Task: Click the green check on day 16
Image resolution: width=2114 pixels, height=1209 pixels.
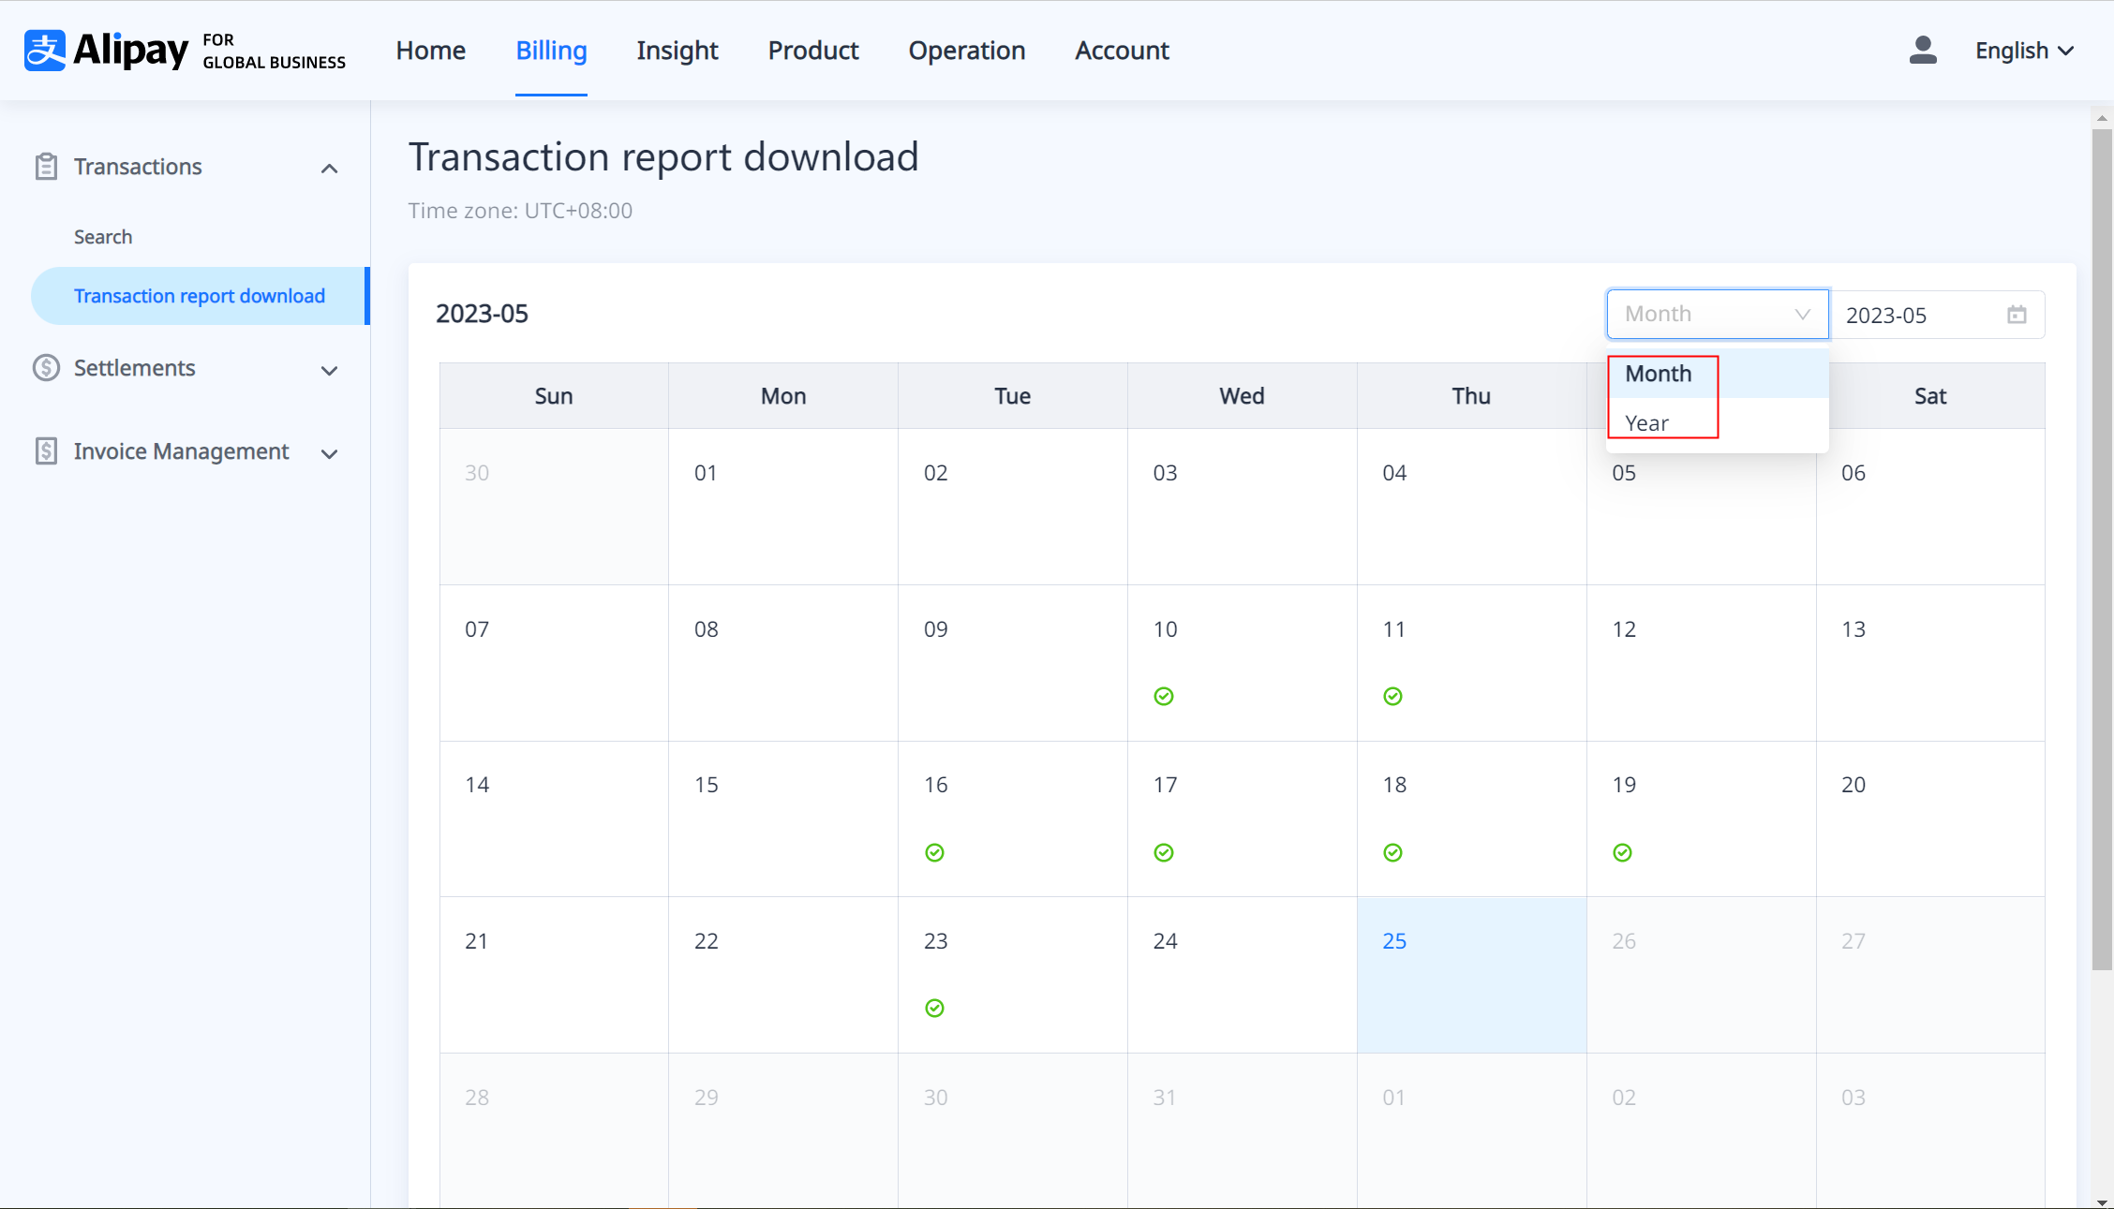Action: coord(934,852)
